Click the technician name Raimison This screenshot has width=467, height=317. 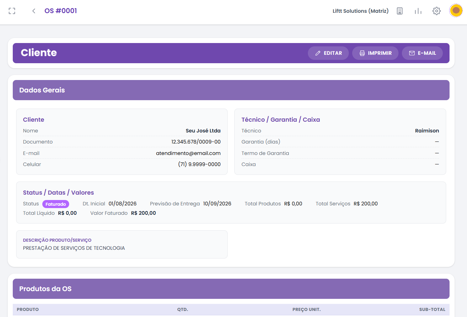coord(427,131)
